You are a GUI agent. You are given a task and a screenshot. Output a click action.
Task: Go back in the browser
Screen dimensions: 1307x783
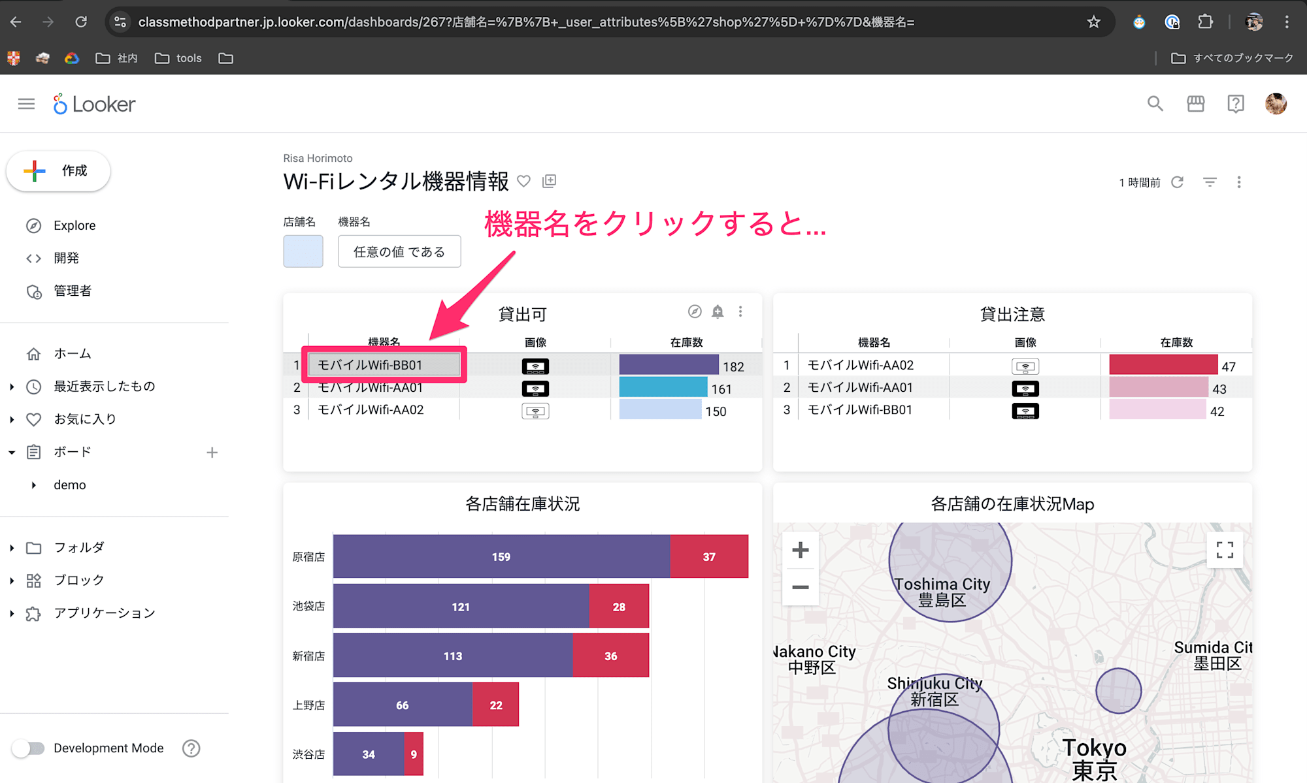16,22
